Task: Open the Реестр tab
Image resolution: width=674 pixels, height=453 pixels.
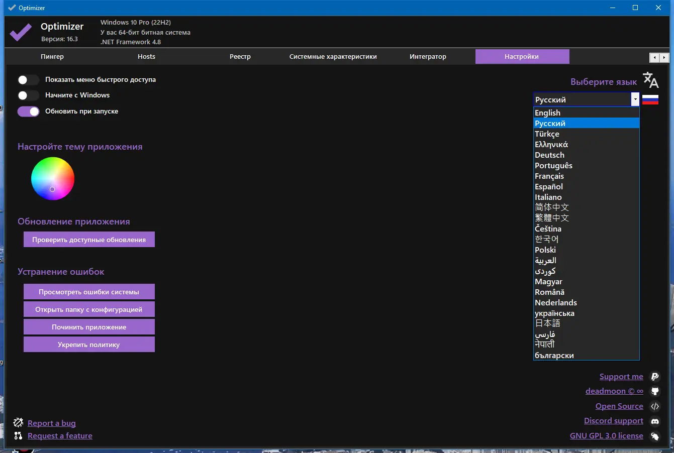Action: coord(240,57)
